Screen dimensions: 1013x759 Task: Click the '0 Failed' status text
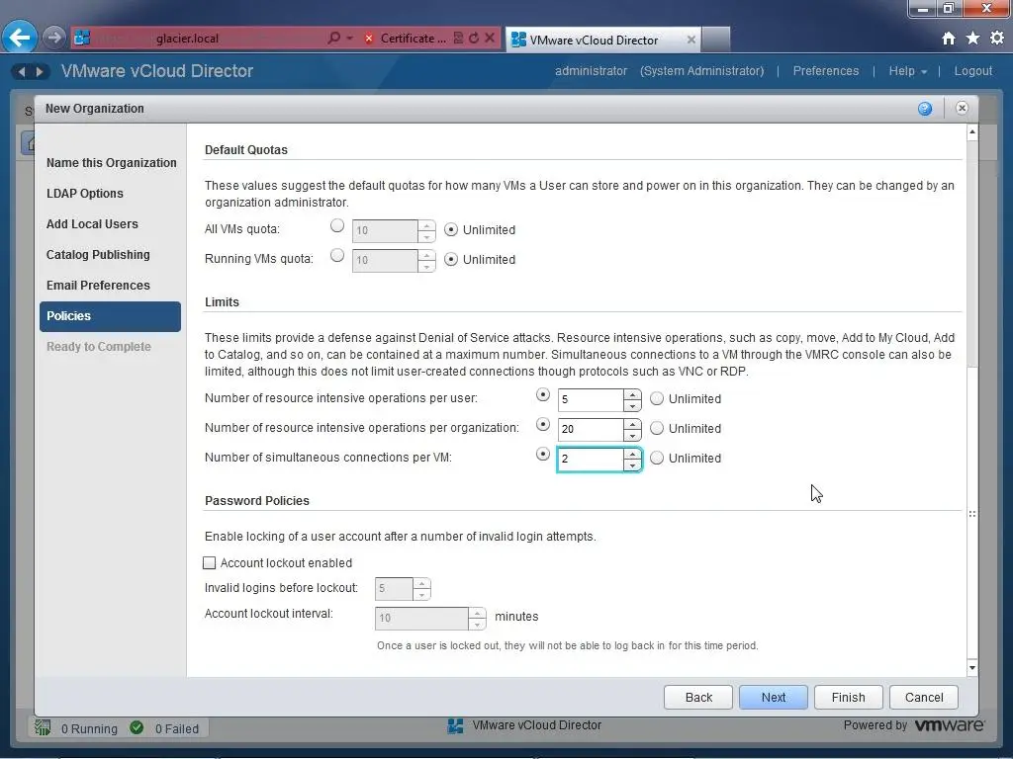pos(177,728)
